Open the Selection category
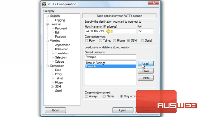This screenshot has height=117, width=201. (x=61, y=57)
